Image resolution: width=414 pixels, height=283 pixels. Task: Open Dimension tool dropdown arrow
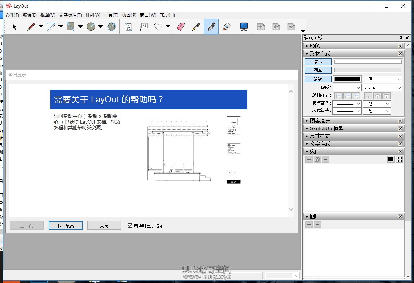point(168,26)
